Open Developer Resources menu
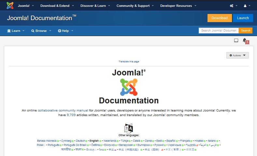This screenshot has height=156, width=257. pyautogui.click(x=178, y=6)
